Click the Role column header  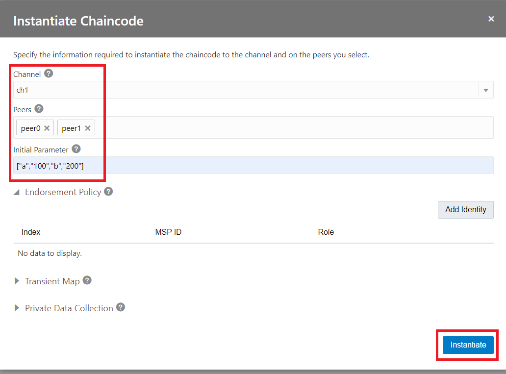pos(326,232)
